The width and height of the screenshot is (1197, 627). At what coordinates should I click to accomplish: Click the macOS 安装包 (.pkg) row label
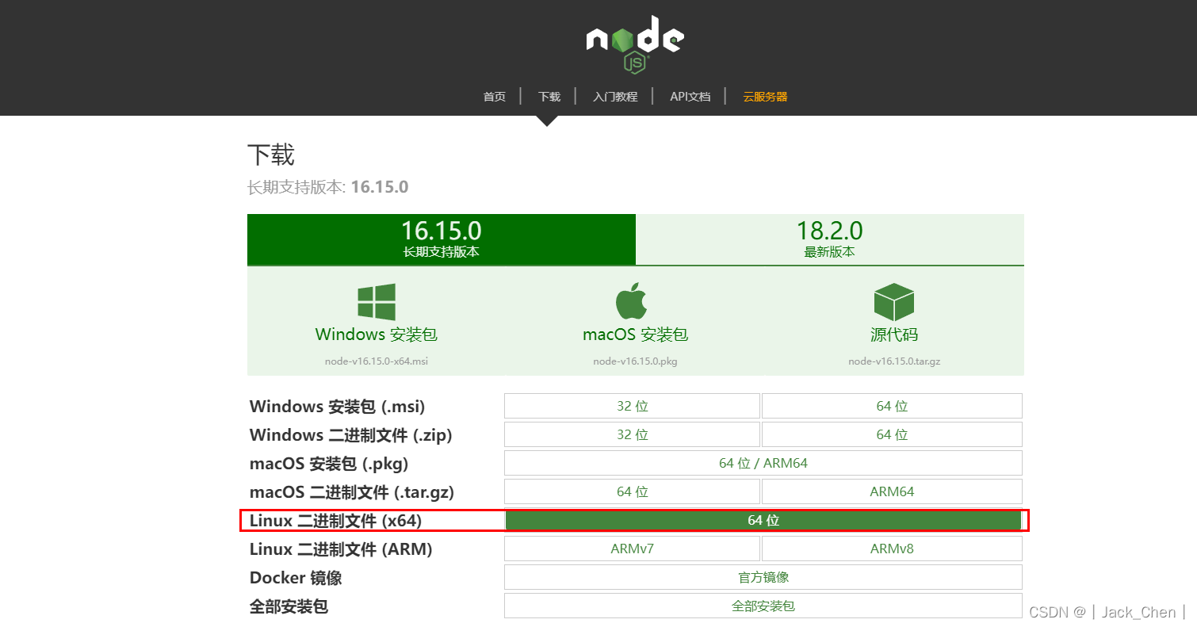329,464
